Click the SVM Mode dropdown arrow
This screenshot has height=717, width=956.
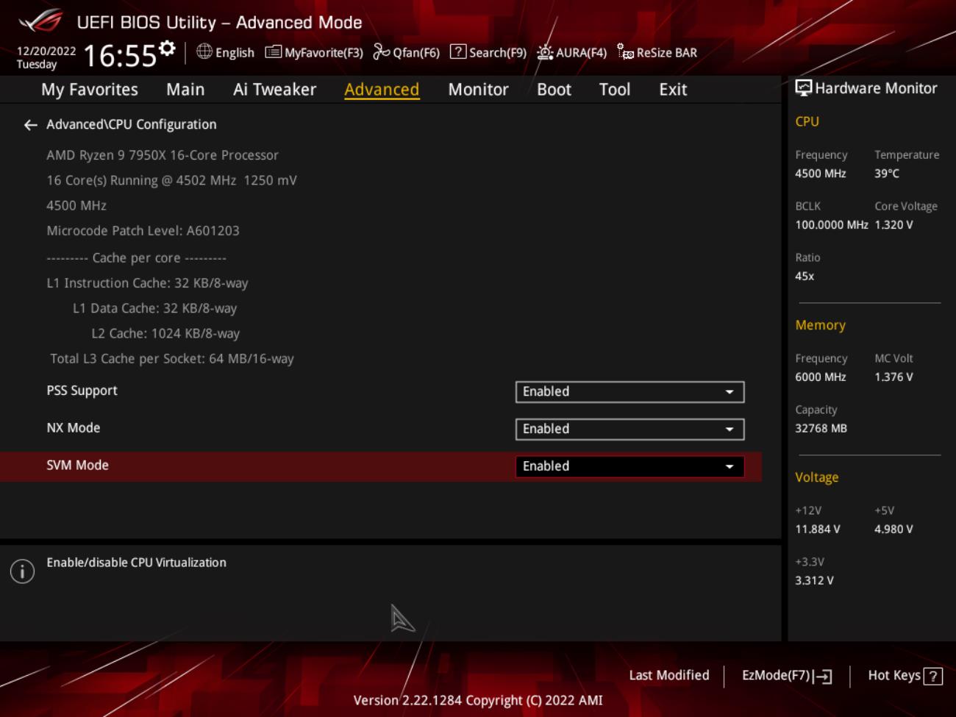pos(730,467)
